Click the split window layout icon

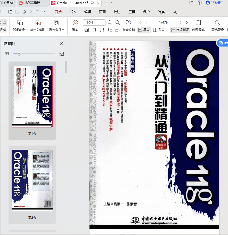pyautogui.click(x=191, y=3)
